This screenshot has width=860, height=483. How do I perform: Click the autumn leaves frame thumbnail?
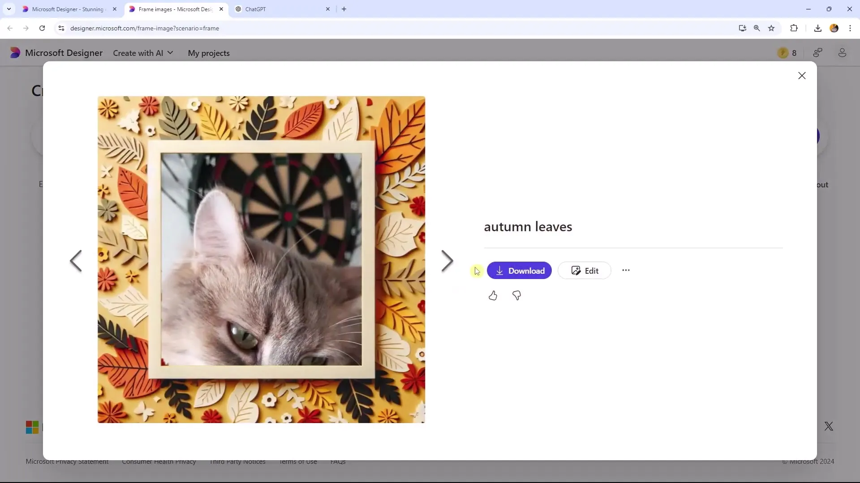[x=261, y=260]
